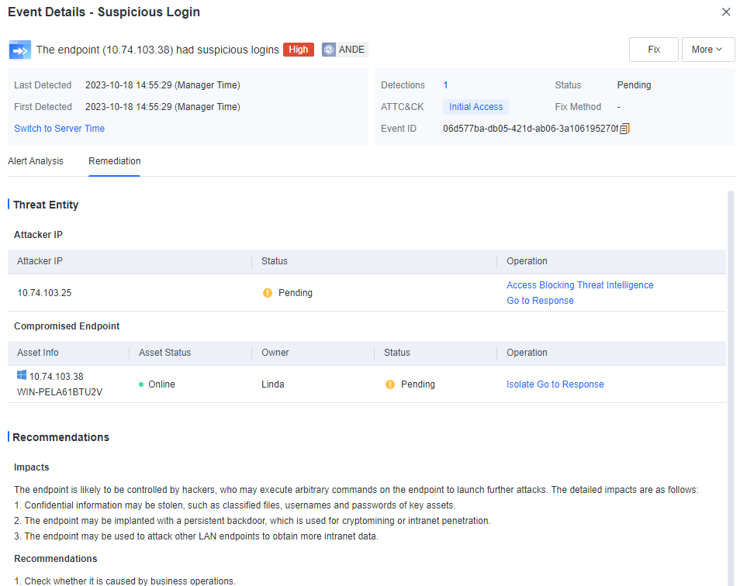747x586 pixels.
Task: Open the More dropdown menu
Action: pos(707,50)
